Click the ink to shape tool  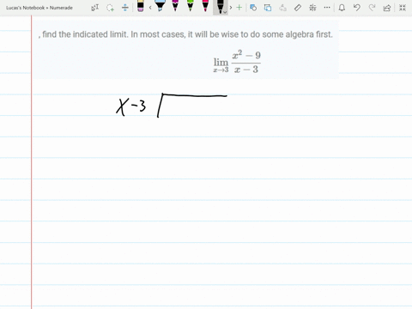point(268,8)
